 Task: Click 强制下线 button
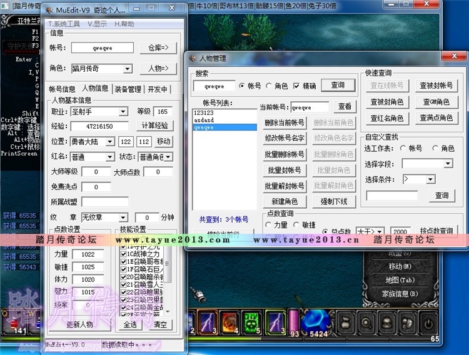(x=334, y=202)
